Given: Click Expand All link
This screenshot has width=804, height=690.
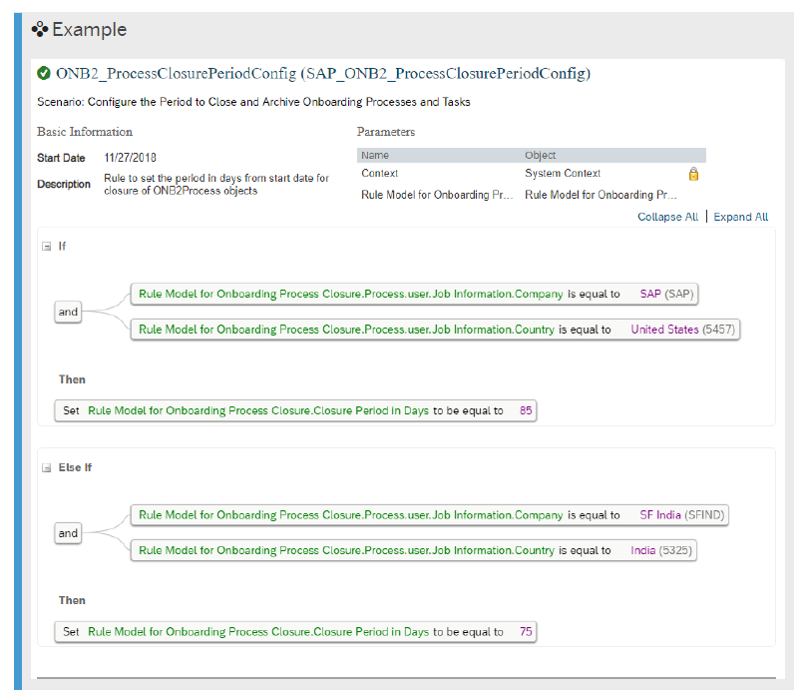Looking at the screenshot, I should point(740,217).
